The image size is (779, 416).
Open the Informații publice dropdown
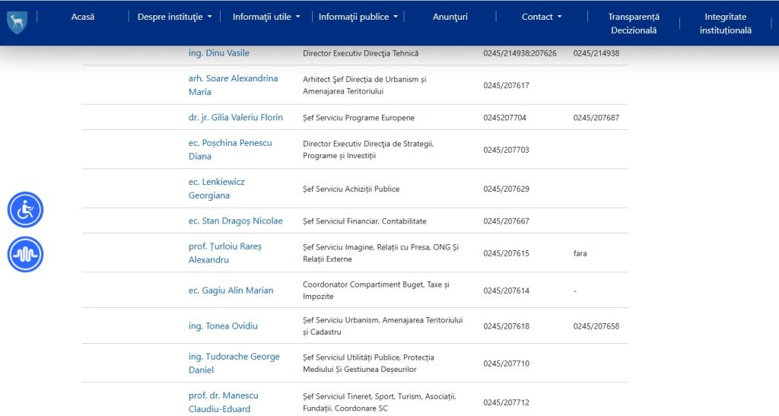(358, 17)
